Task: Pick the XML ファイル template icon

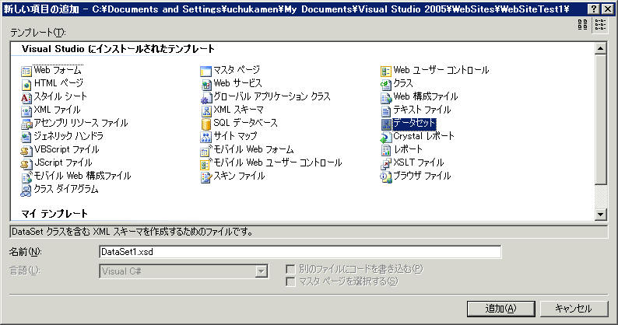Action: pyautogui.click(x=26, y=110)
